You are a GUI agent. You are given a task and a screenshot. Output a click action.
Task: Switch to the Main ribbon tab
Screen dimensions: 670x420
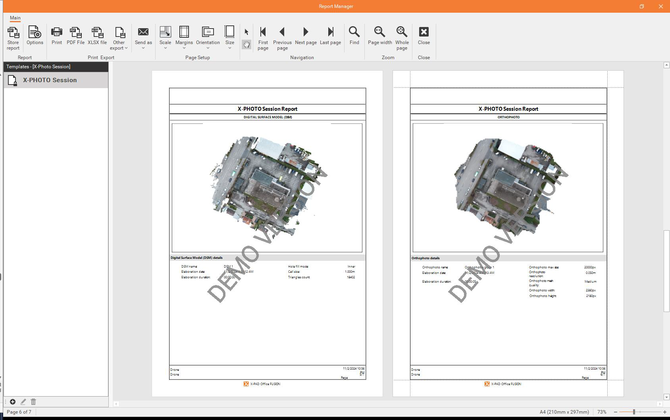pos(15,18)
